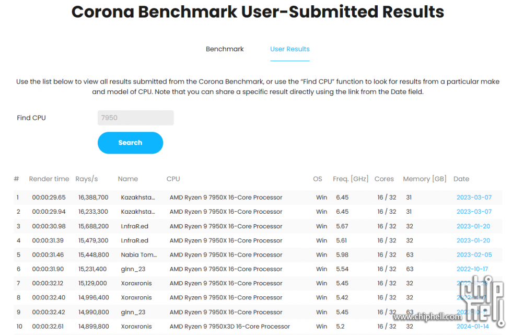Click the Memory [GB] column header

424,179
